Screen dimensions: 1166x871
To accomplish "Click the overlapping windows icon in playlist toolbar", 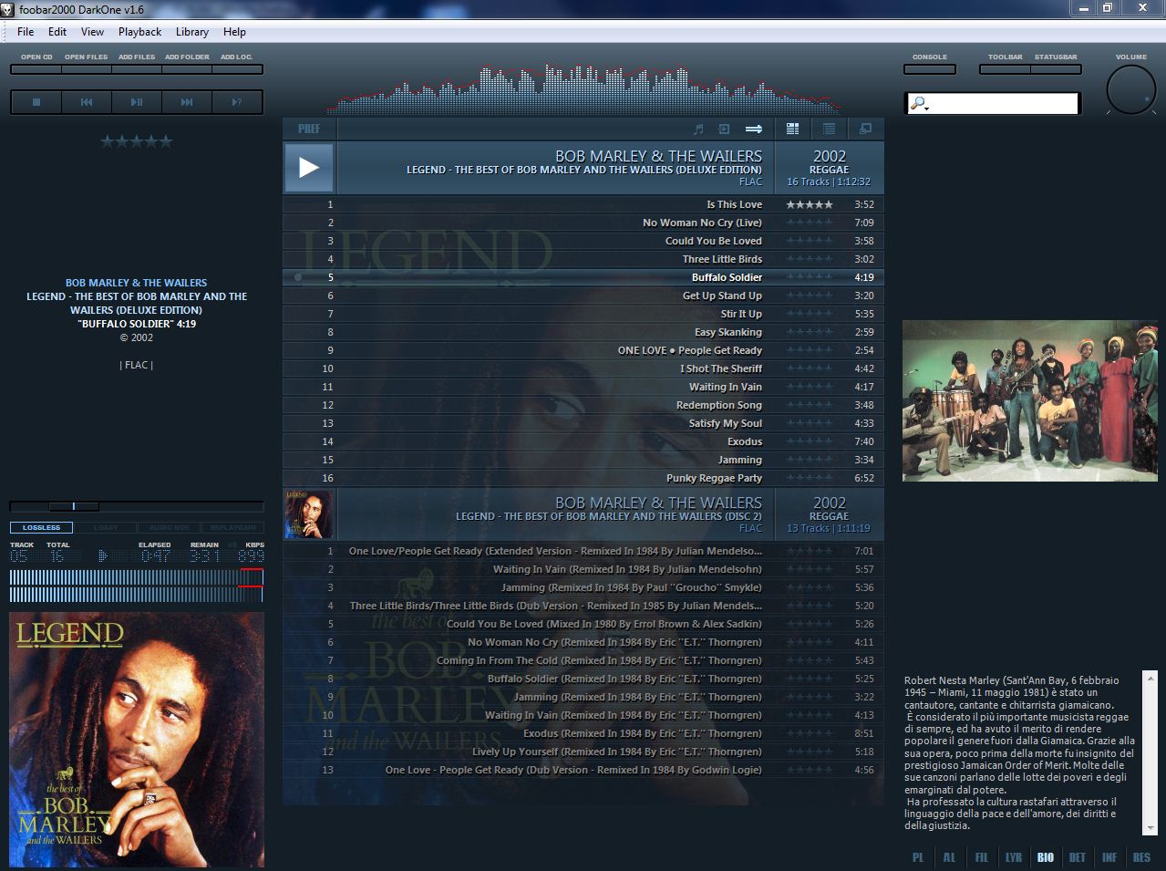I will tap(866, 129).
